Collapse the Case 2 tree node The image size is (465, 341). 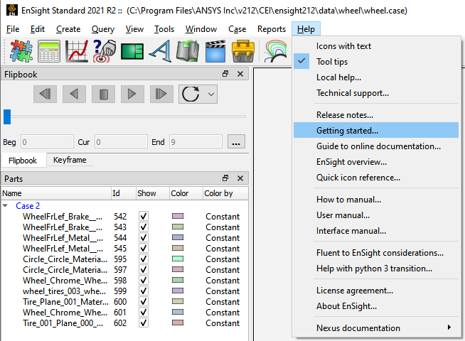[6, 205]
